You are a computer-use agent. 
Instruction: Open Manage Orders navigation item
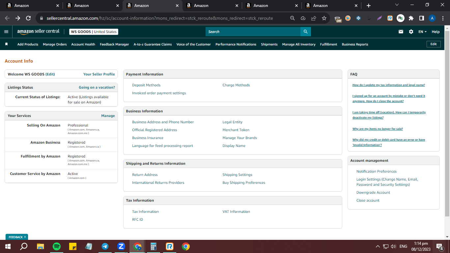coord(55,44)
